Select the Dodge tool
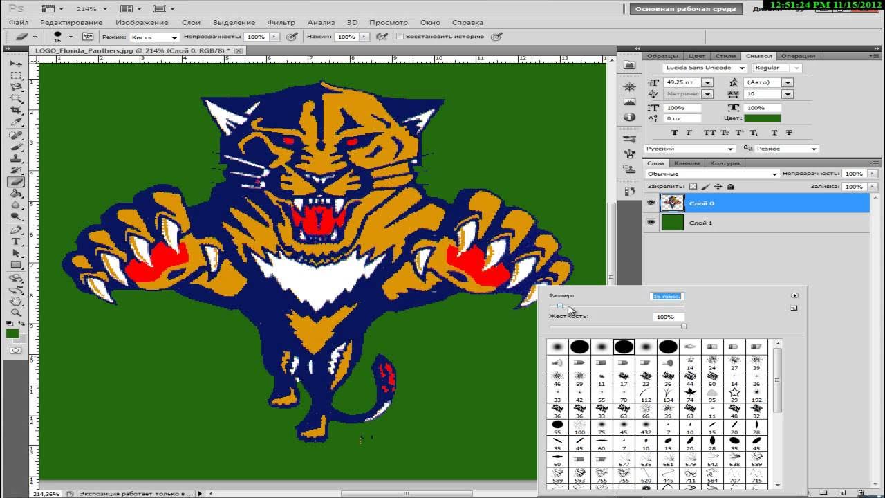This screenshot has width=885, height=498. point(16,218)
